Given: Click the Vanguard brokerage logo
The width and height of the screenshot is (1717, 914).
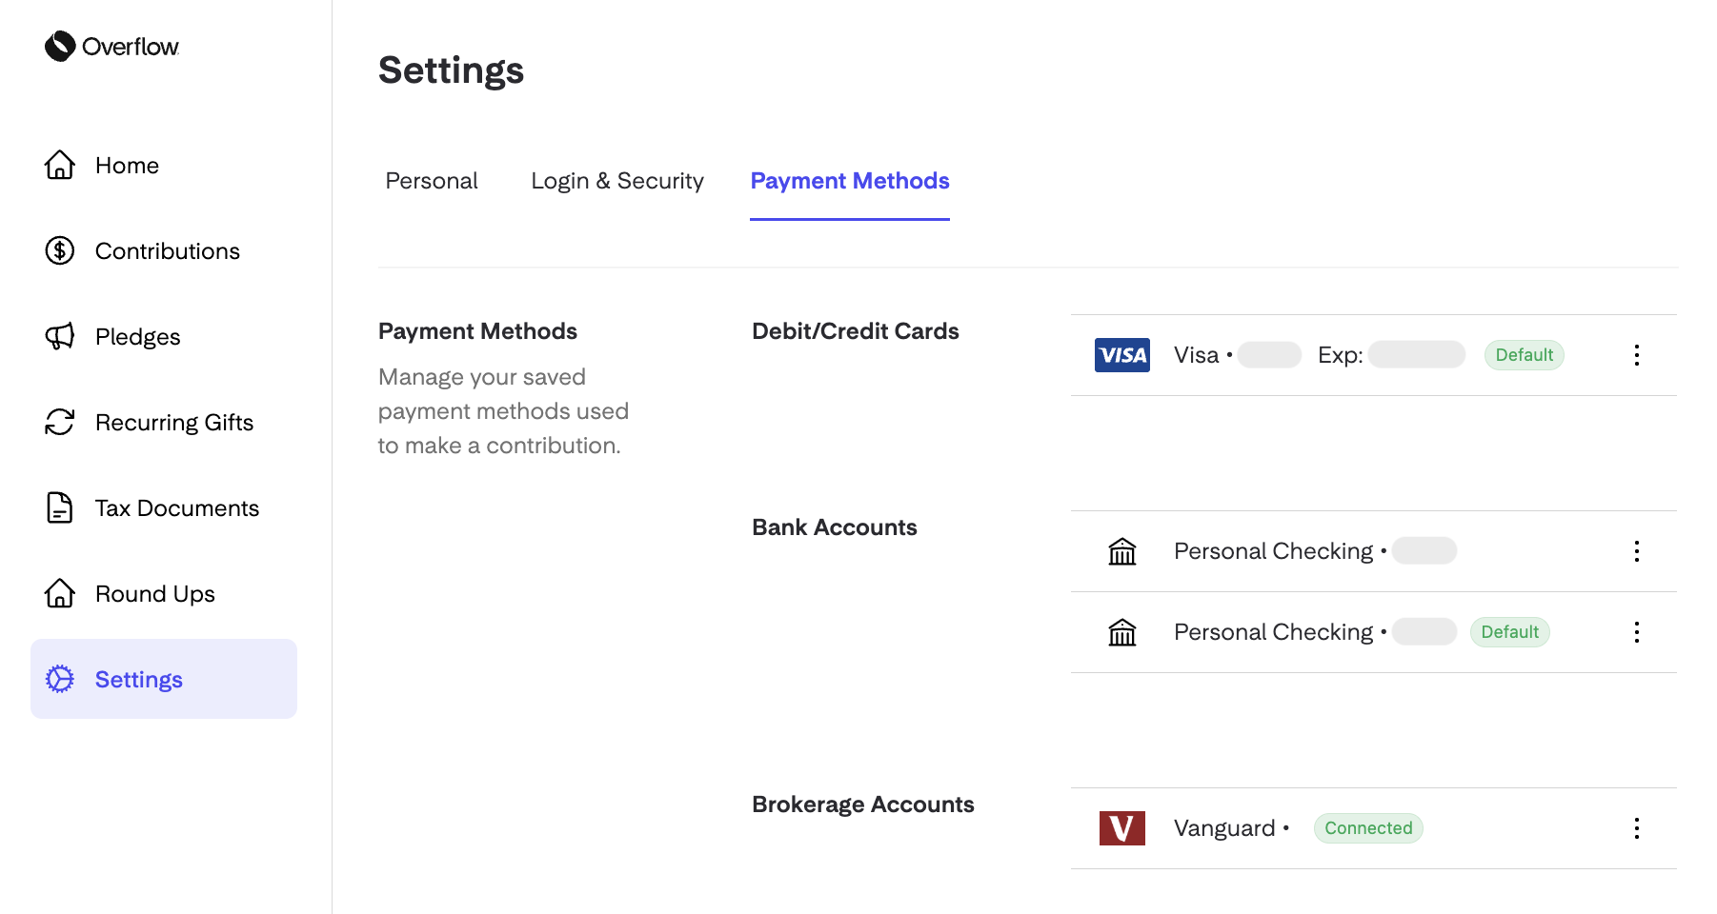Looking at the screenshot, I should (1121, 827).
